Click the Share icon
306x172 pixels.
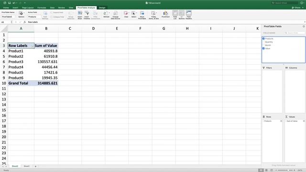pyautogui.click(x=296, y=8)
